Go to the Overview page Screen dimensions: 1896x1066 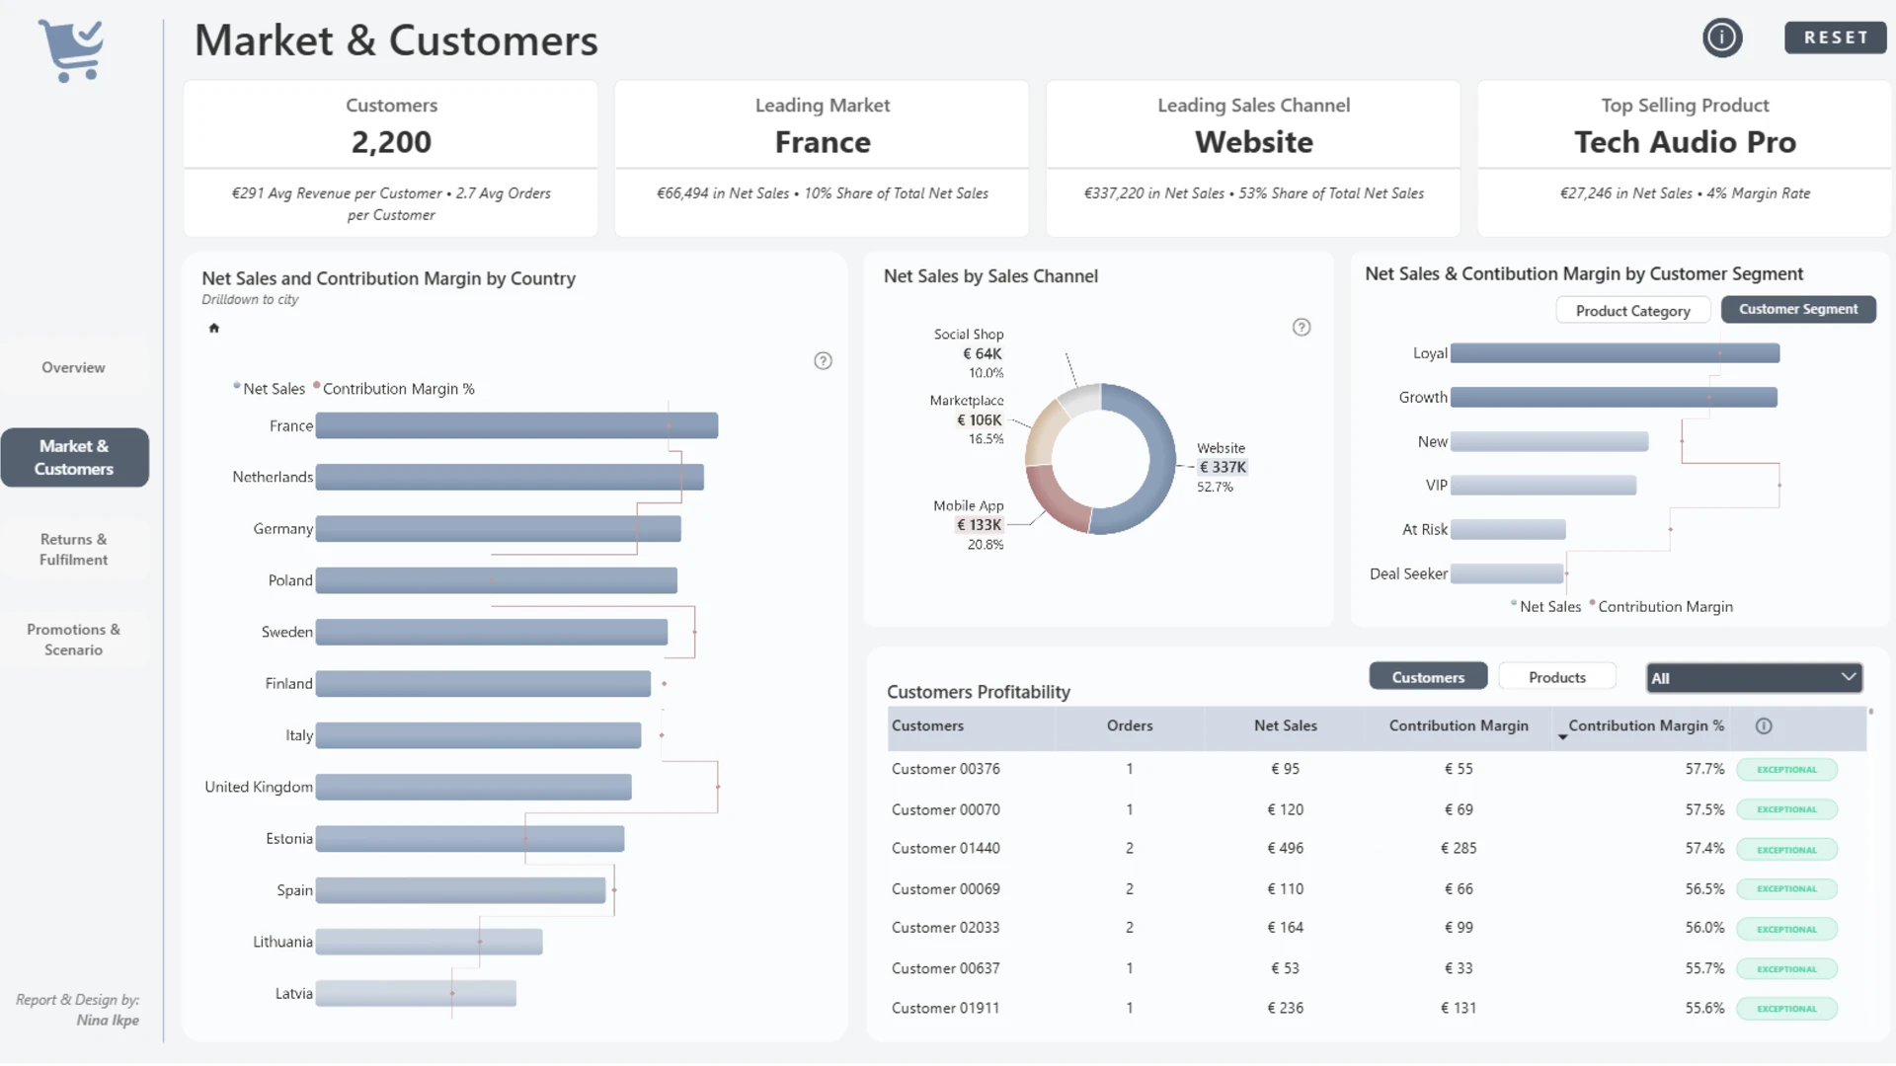point(73,367)
